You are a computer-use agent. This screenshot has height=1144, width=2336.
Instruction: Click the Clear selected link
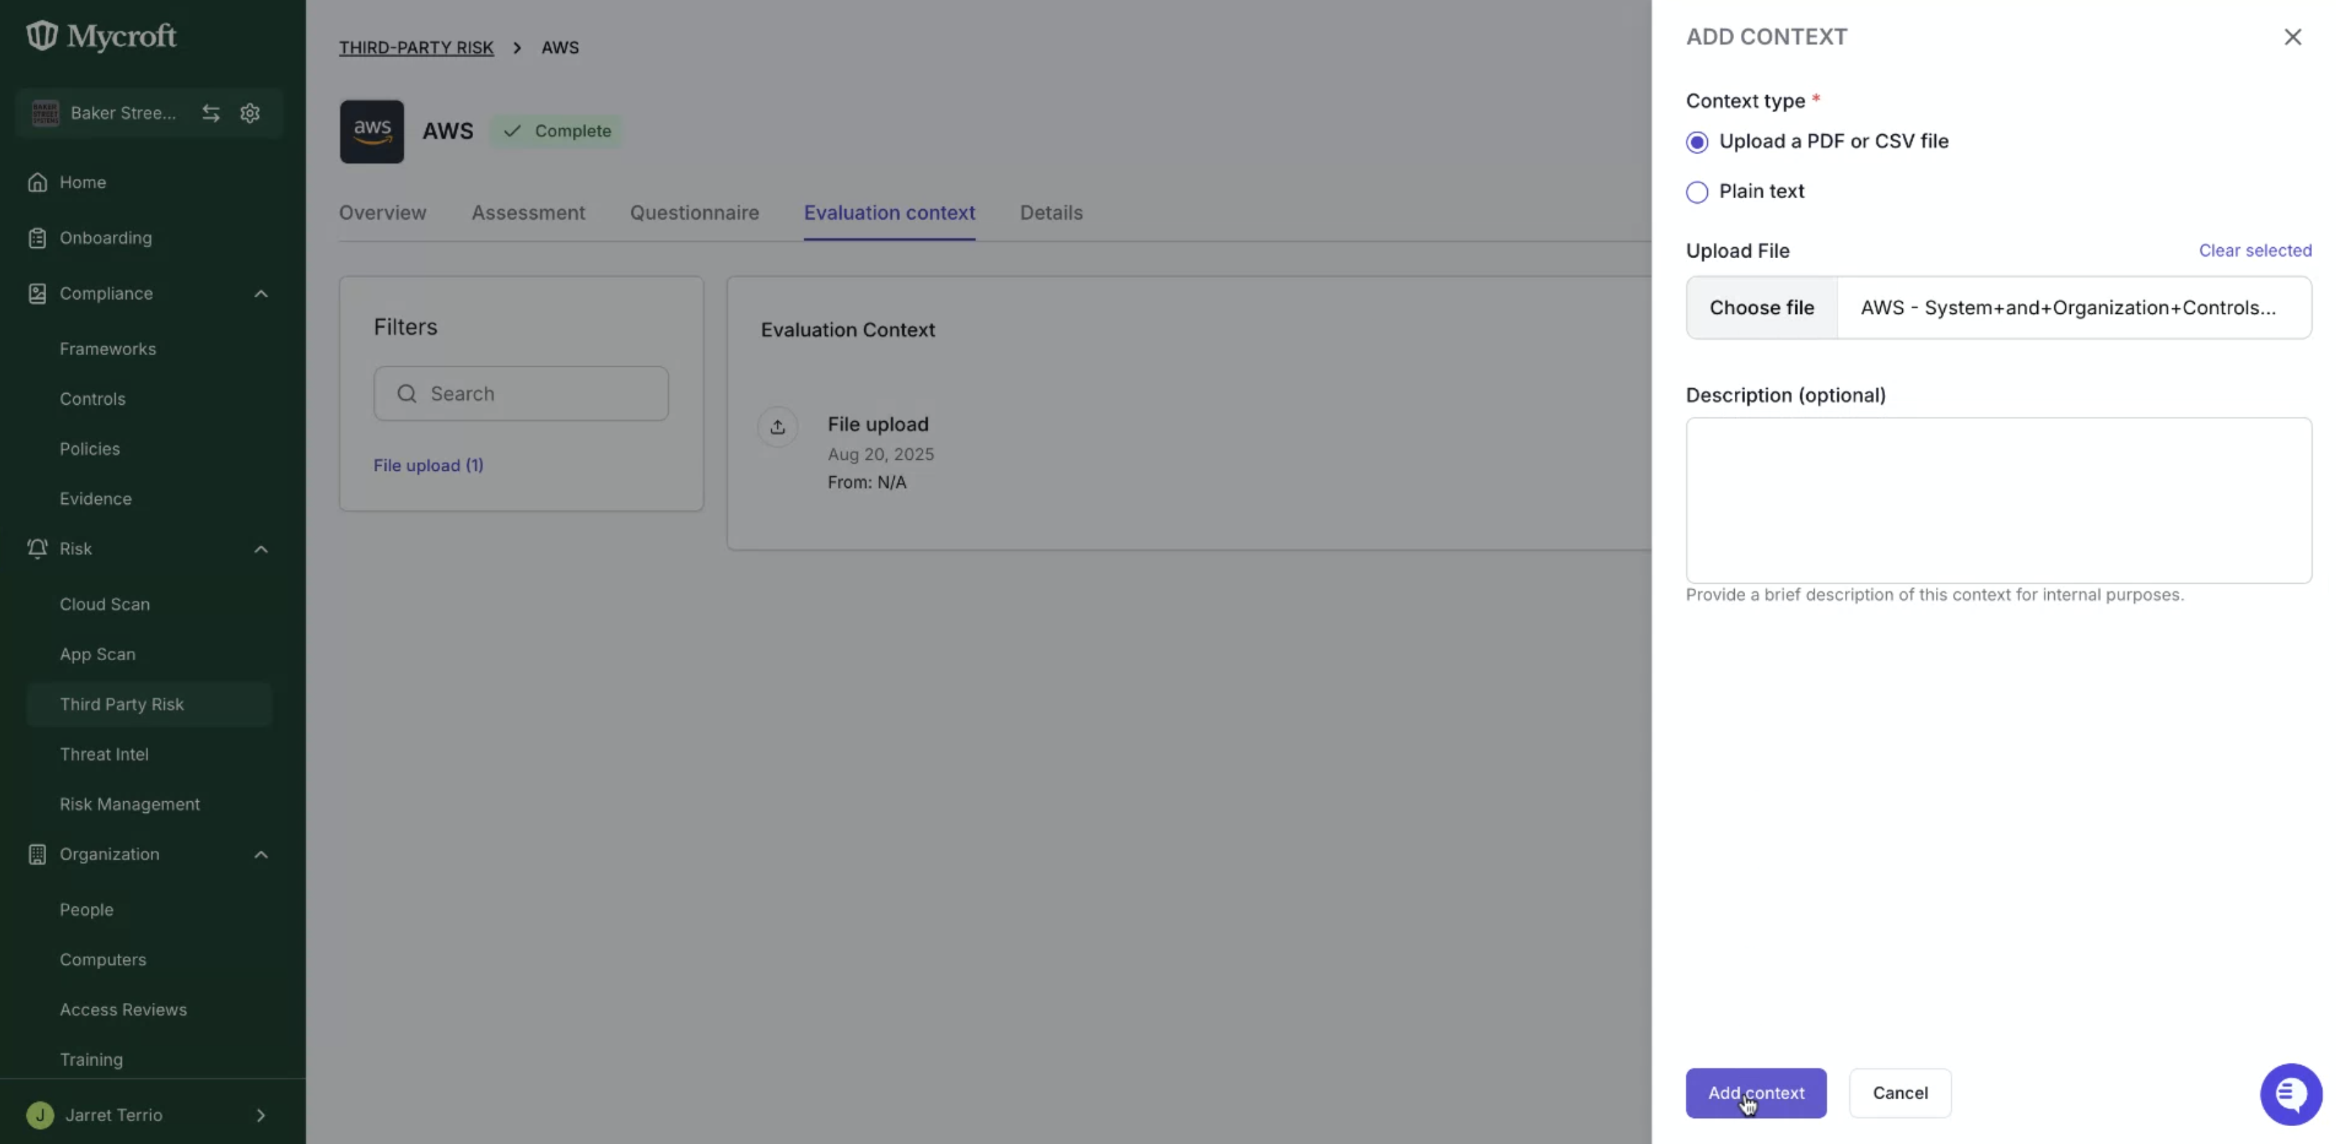[x=2255, y=251]
